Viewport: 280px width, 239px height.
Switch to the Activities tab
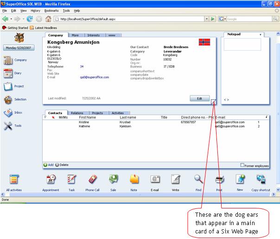tap(118, 113)
